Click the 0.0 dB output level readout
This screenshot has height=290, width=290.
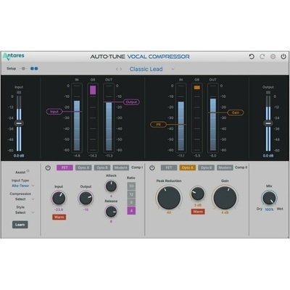[x=268, y=156]
